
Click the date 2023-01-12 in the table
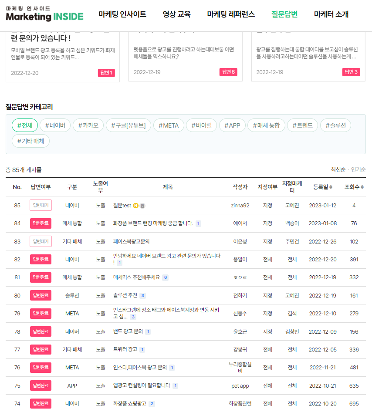(x=323, y=206)
